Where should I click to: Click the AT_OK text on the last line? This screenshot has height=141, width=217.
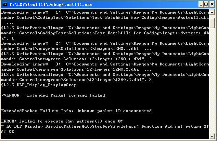[7, 132]
